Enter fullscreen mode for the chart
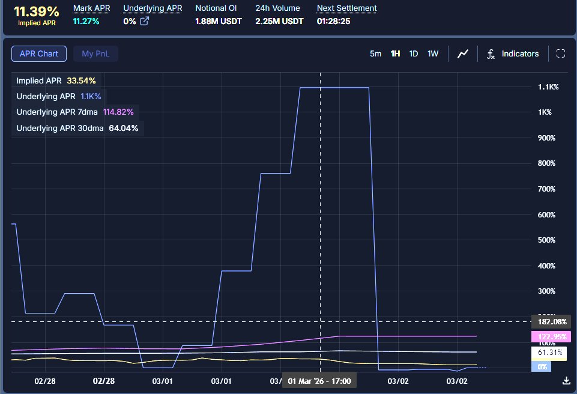Image resolution: width=577 pixels, height=394 pixels. click(561, 54)
